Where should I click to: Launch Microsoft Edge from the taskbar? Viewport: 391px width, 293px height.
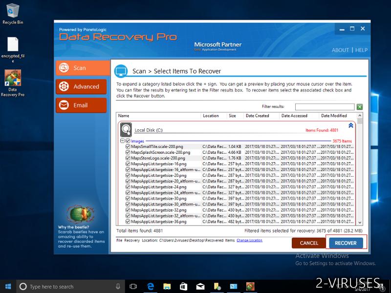click(151, 286)
